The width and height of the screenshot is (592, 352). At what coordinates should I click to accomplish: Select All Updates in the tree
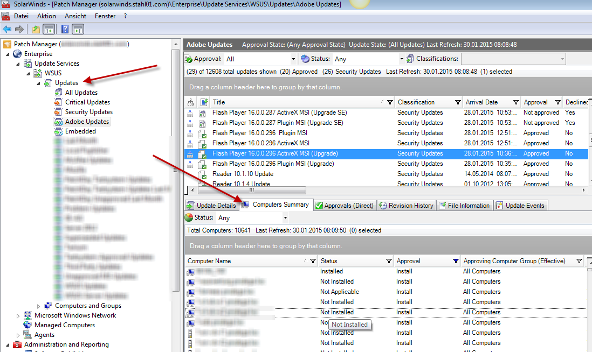81,93
